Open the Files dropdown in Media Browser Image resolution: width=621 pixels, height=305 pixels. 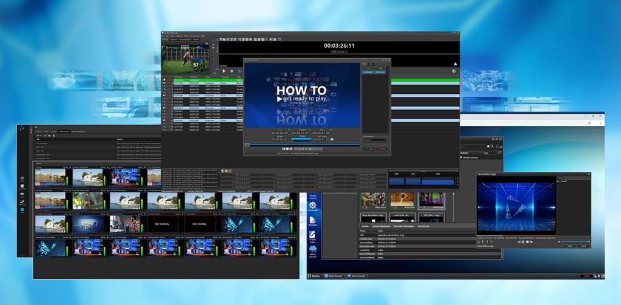click(490, 153)
